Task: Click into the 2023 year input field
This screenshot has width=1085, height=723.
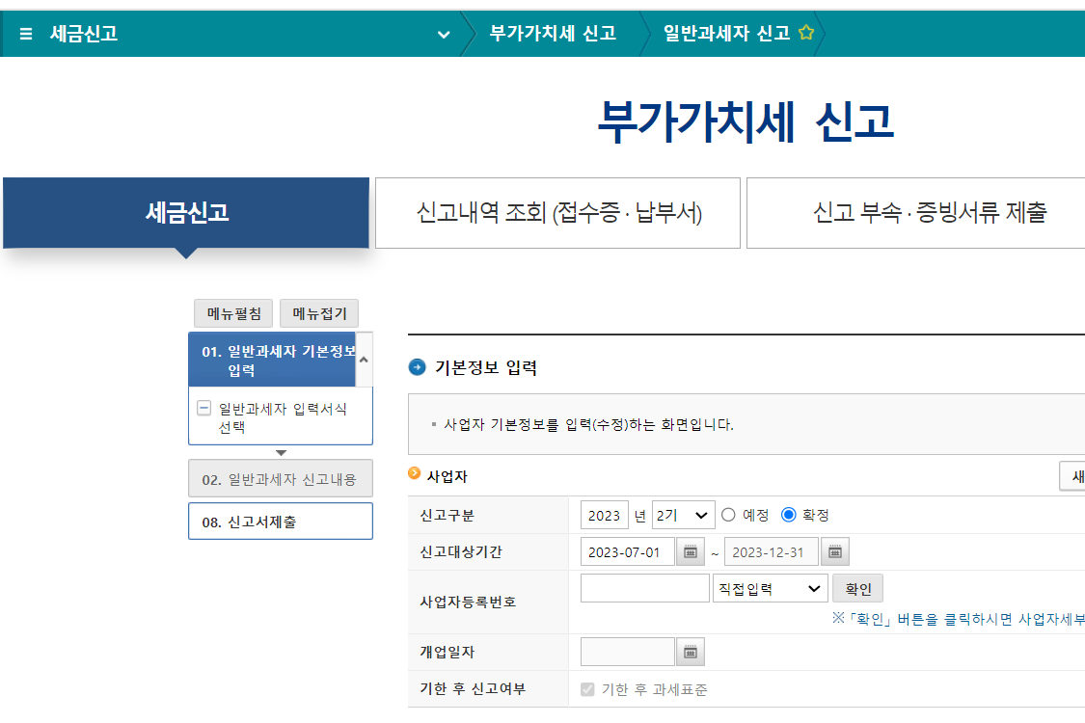Action: [604, 515]
